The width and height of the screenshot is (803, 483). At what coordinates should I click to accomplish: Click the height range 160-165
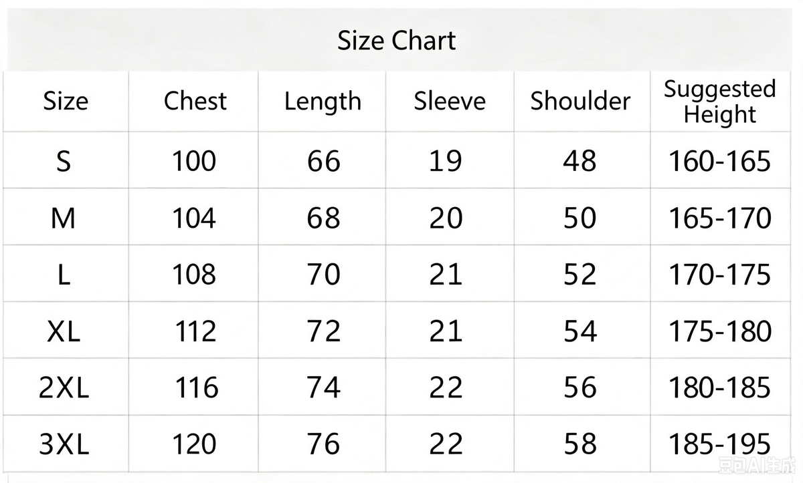[720, 161]
